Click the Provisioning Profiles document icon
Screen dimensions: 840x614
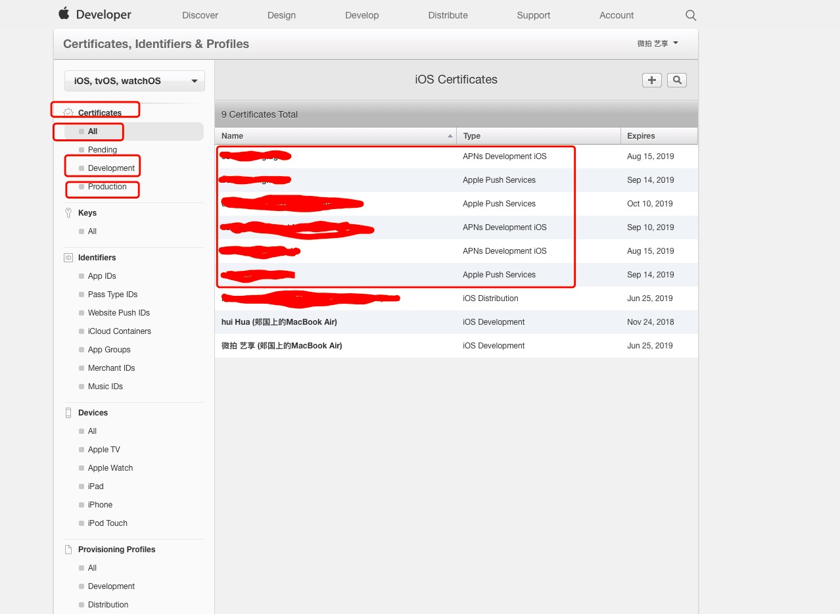tap(68, 550)
